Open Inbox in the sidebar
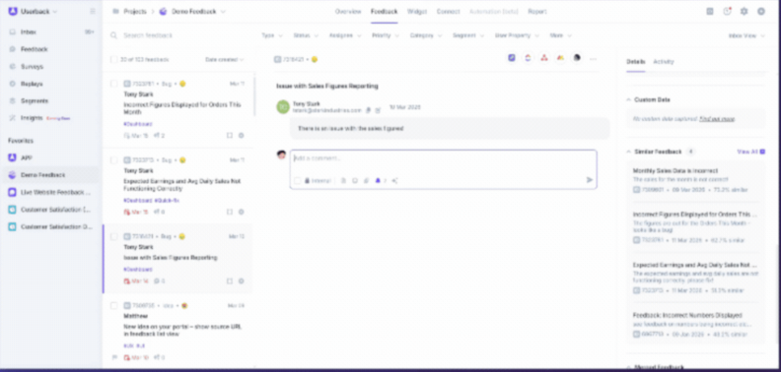The height and width of the screenshot is (372, 781). coord(29,31)
